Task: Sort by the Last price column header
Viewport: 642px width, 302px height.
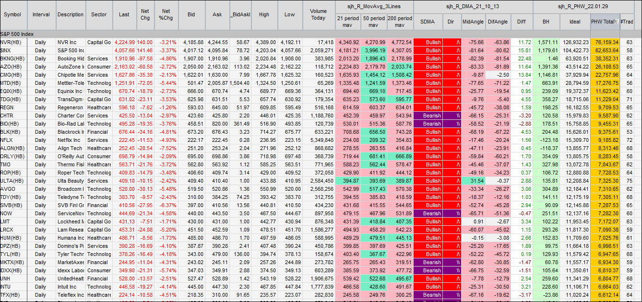Action: (x=124, y=14)
